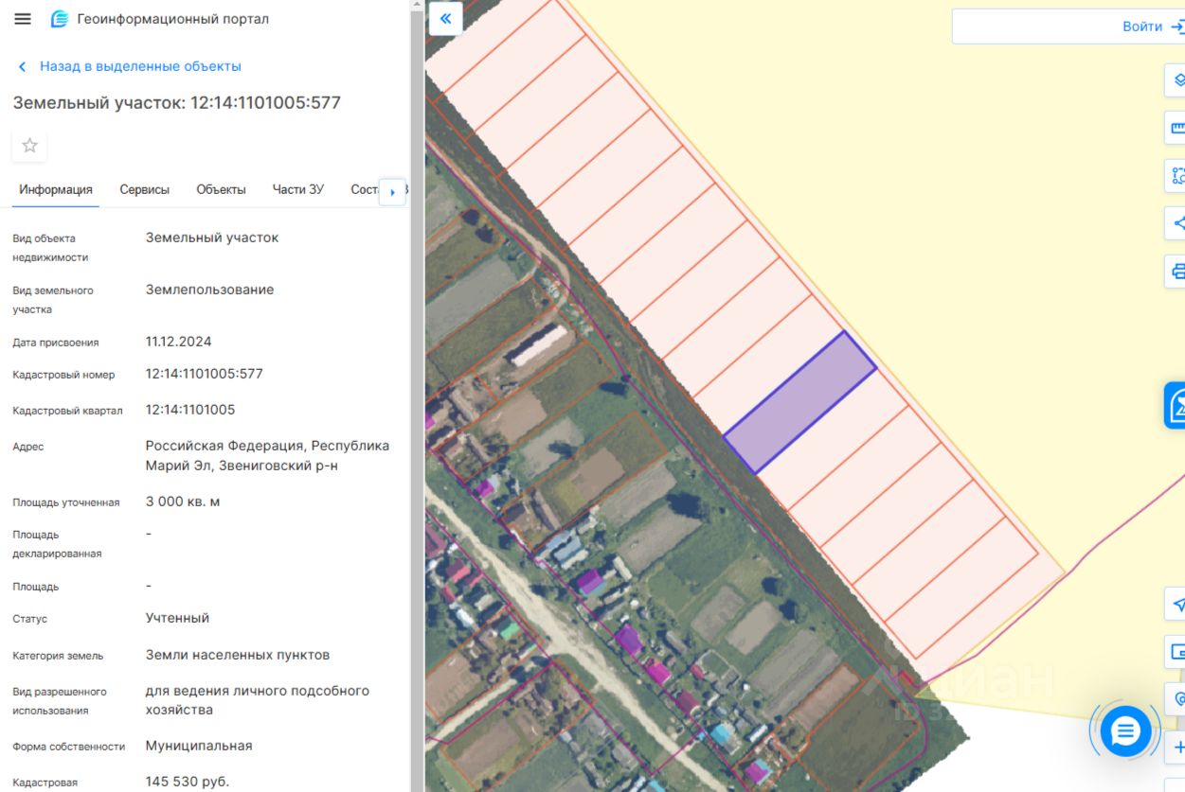Screen dimensions: 1185x792
Task: Click the parcel heading Земельный участок: 12:14:1101005:577
Action: point(177,102)
